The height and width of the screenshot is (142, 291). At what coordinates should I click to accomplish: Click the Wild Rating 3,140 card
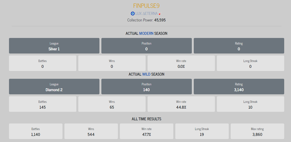(x=239, y=87)
